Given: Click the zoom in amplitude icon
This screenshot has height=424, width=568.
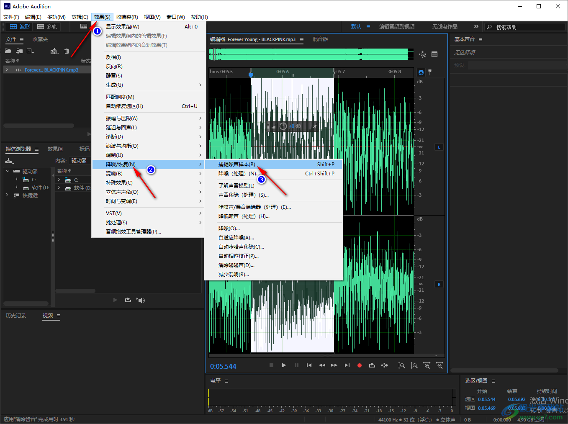Looking at the screenshot, I should point(401,365).
